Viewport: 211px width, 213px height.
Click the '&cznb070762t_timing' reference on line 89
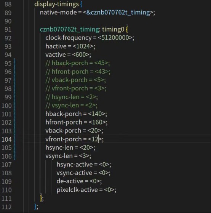click(118, 13)
